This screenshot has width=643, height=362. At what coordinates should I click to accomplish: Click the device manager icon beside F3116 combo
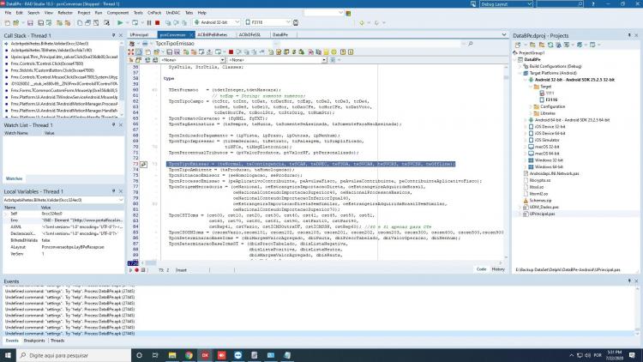[296, 22]
